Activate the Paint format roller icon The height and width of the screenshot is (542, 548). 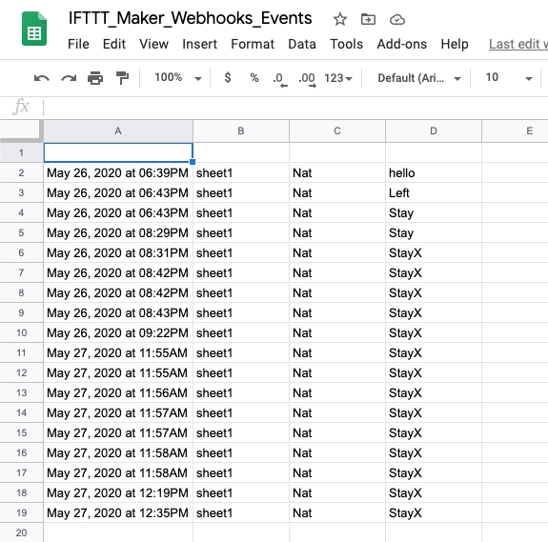[x=122, y=78]
